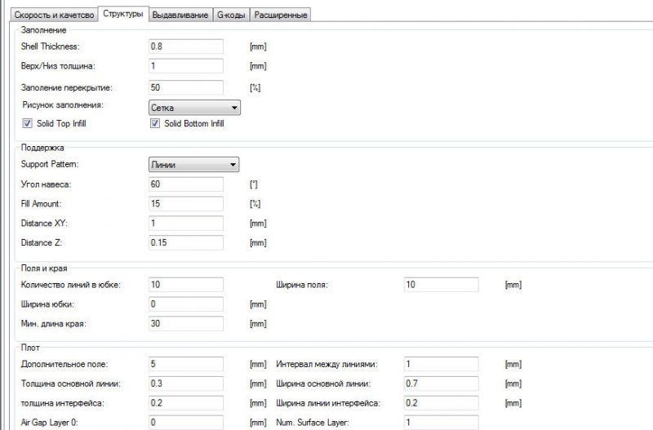Image resolution: width=653 pixels, height=430 pixels.
Task: Click the Shell Thickness input field
Action: click(186, 46)
